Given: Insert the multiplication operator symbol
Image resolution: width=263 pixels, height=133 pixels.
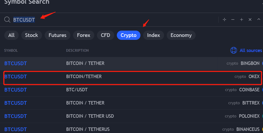Looking at the screenshot, I should (250, 20).
